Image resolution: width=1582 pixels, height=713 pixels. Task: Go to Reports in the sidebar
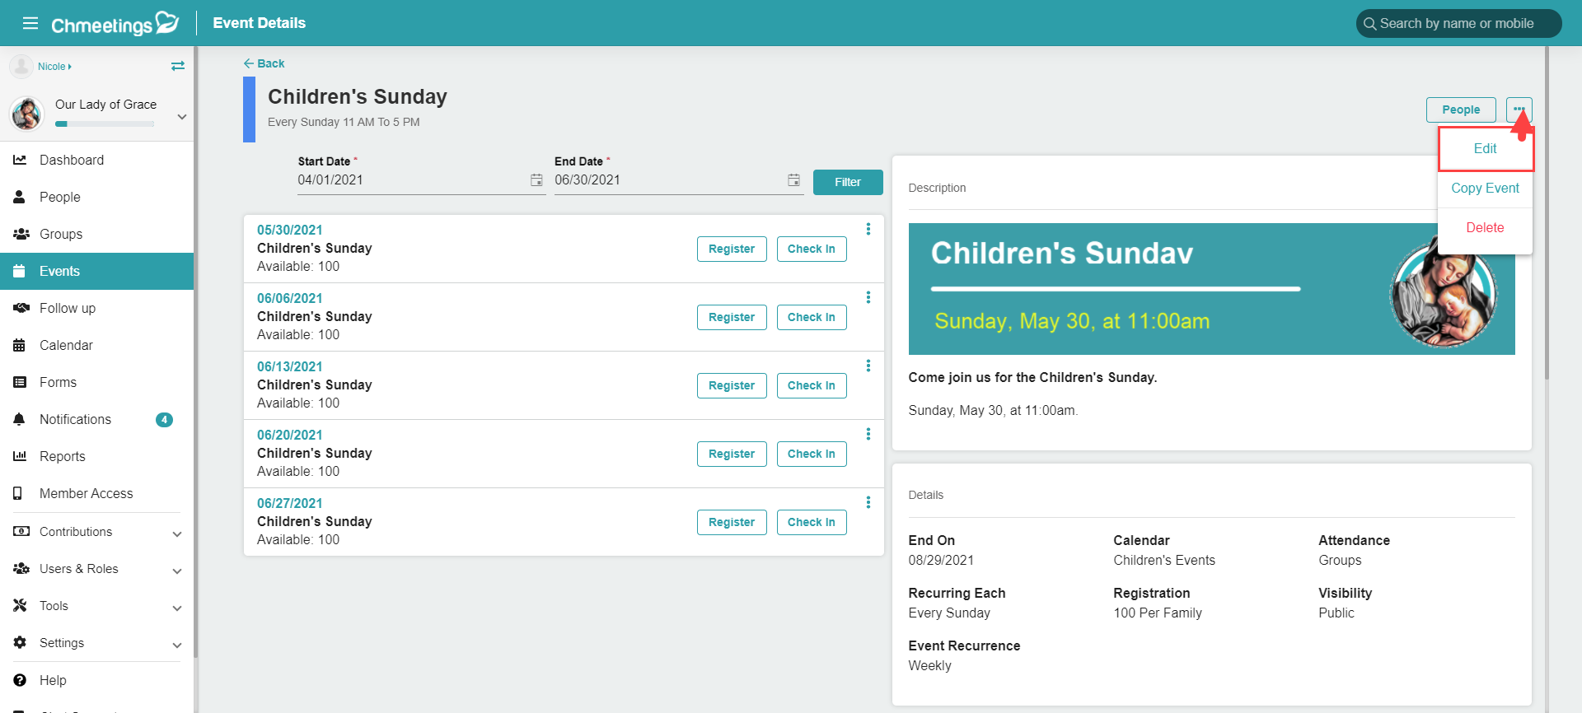coord(97,456)
